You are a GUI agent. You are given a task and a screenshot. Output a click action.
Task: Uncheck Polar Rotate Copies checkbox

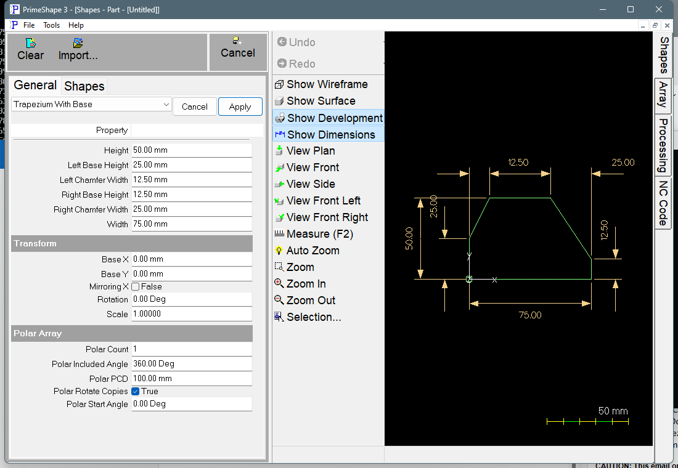click(136, 391)
